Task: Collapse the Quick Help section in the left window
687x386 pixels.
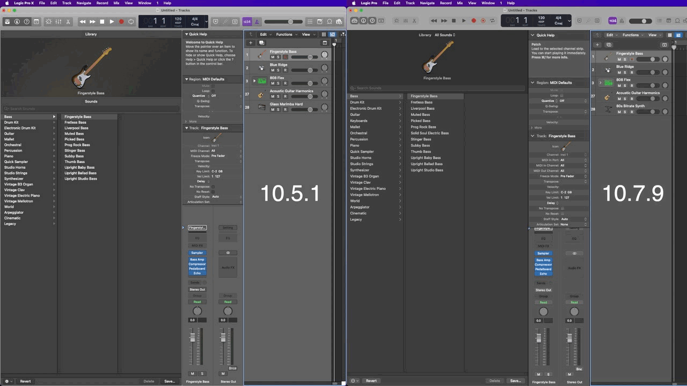Action: coord(187,34)
